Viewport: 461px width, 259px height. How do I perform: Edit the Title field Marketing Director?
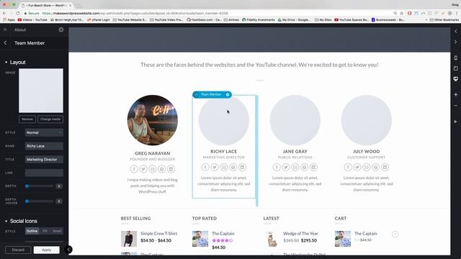pos(44,160)
